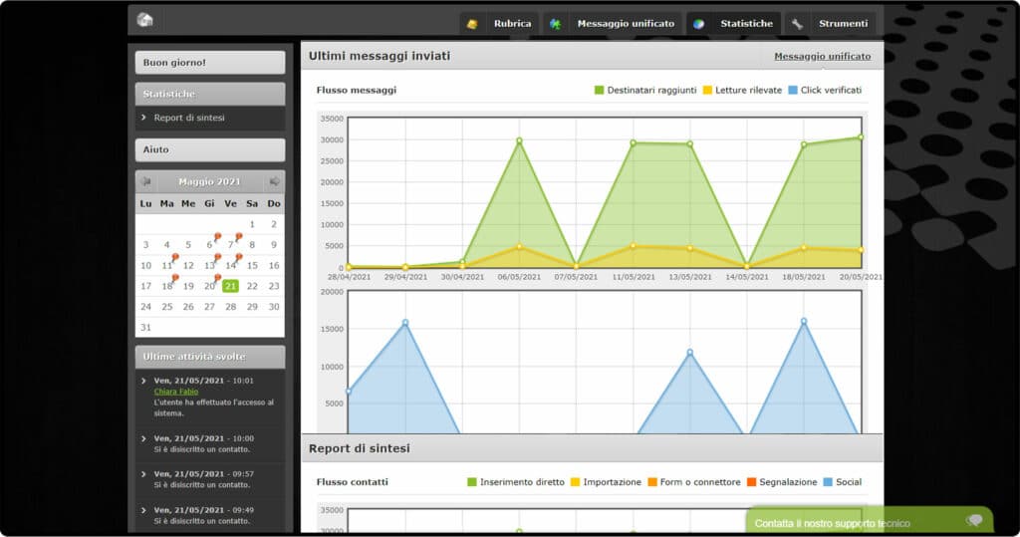
Task: Click the Statistiche pie chart icon
Action: click(x=698, y=24)
